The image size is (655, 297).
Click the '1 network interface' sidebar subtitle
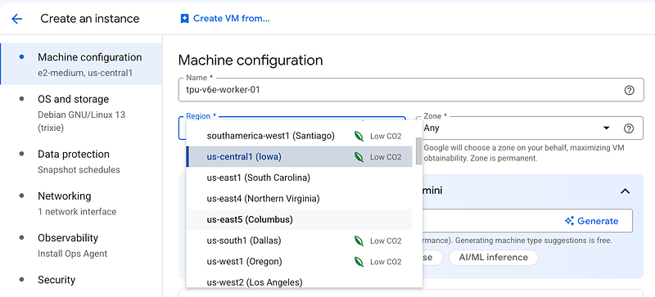(77, 212)
